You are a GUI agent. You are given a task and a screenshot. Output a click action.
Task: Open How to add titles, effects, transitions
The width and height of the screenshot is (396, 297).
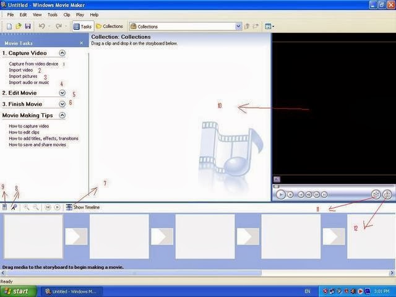coord(43,139)
